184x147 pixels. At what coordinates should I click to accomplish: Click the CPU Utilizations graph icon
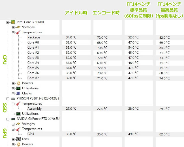pos(18,88)
